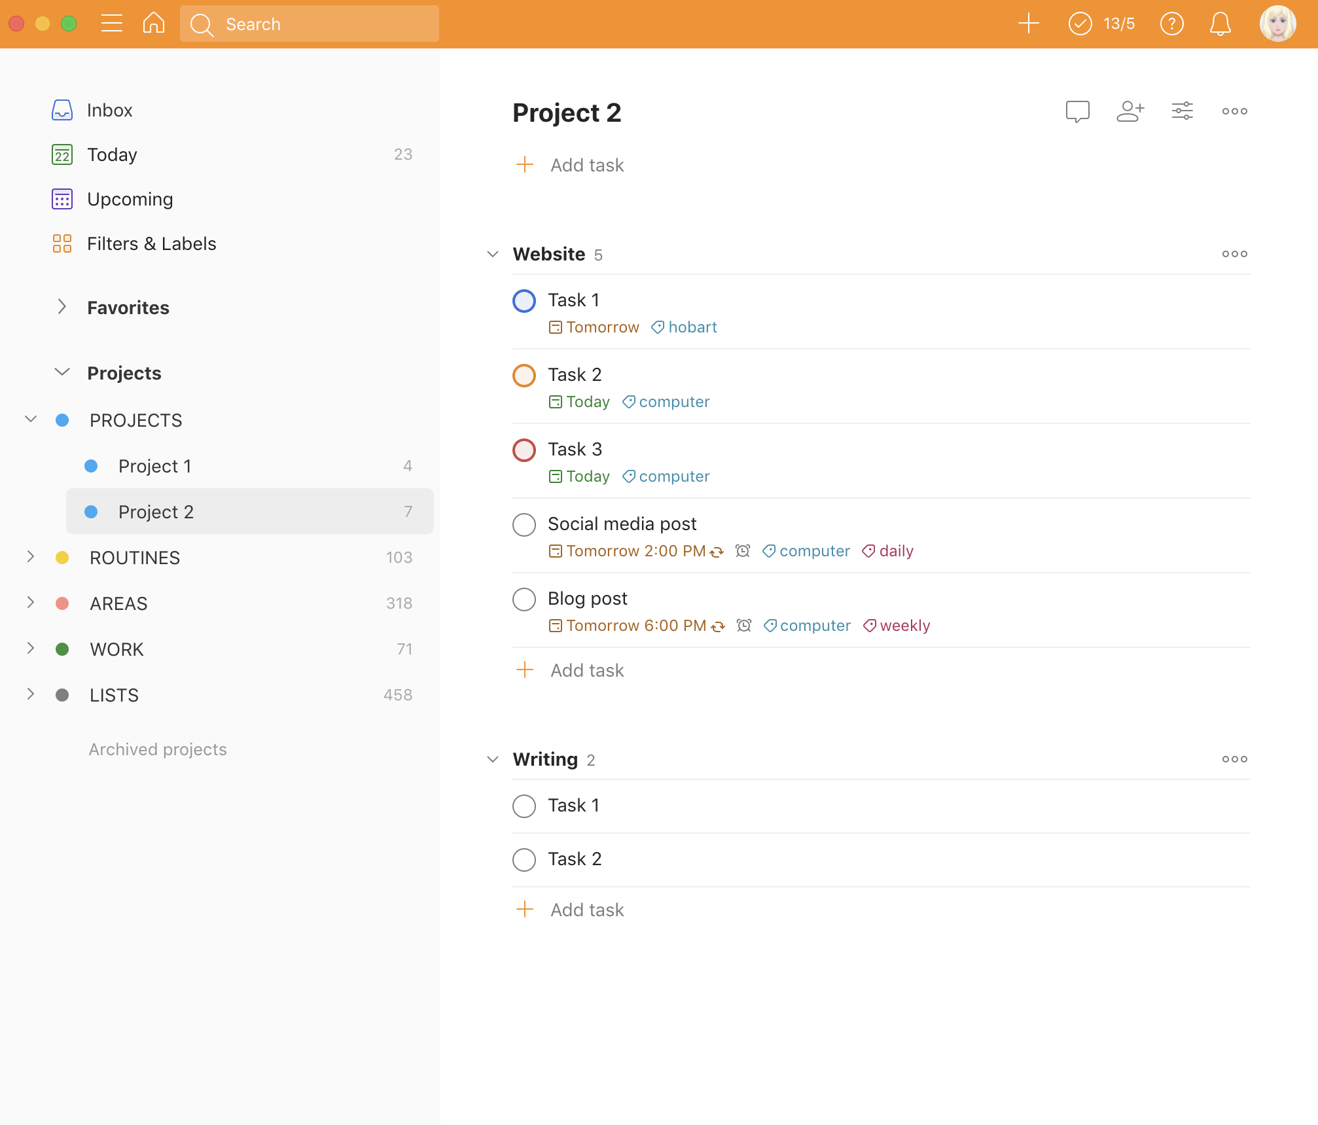Click the notifications bell icon
This screenshot has width=1318, height=1125.
click(x=1220, y=24)
